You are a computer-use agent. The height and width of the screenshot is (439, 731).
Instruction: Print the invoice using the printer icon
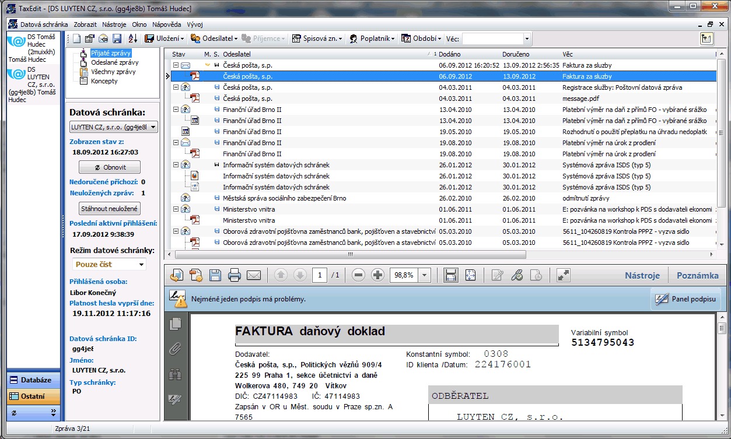coord(235,275)
